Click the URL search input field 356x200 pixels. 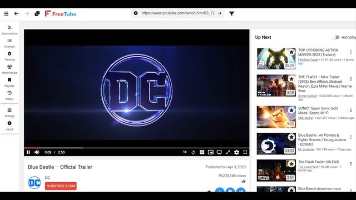[178, 13]
